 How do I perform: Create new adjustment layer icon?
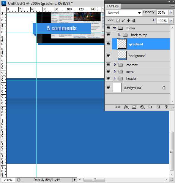[x=142, y=107]
